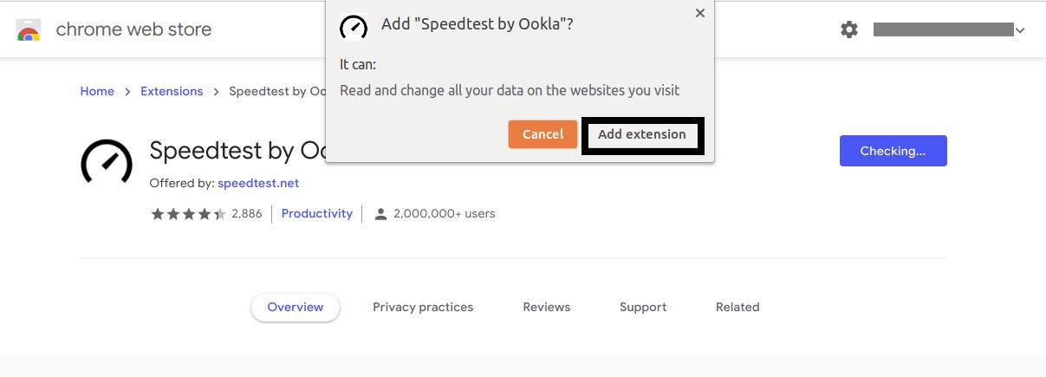Open the Privacy practices tab

(x=423, y=307)
